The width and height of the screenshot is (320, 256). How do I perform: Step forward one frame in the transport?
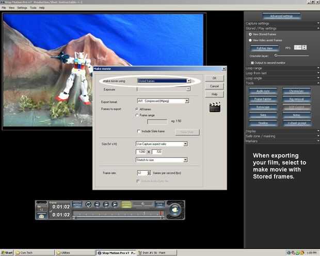106,204
